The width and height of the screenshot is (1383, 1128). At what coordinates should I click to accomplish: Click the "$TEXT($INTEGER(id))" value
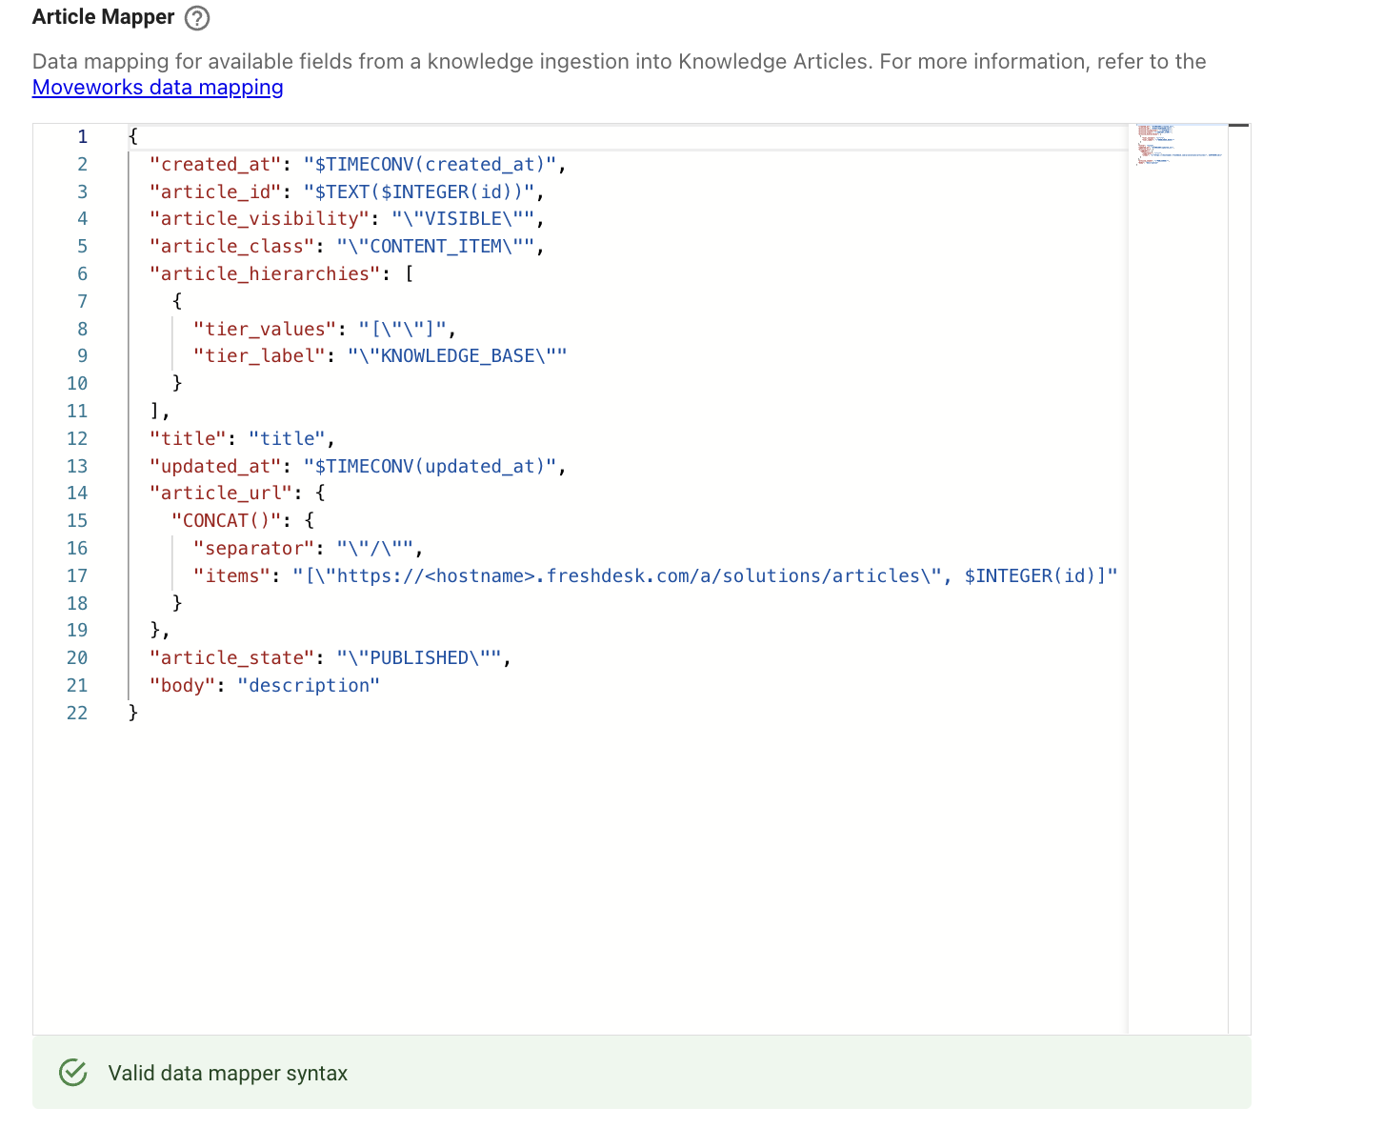pos(419,192)
